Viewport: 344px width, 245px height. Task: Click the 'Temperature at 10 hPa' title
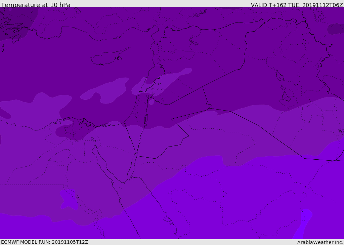36,5
